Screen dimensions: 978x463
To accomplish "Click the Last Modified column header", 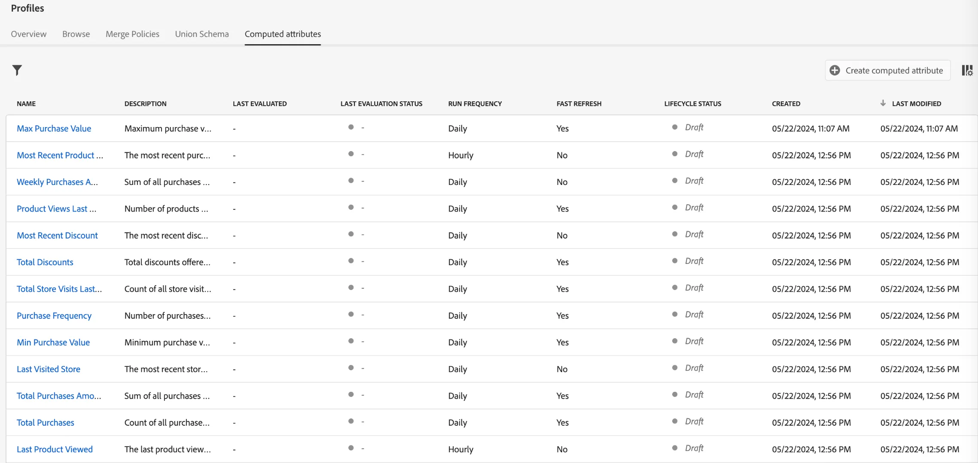I will point(917,103).
